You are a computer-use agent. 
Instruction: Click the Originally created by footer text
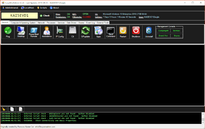coord(28,127)
